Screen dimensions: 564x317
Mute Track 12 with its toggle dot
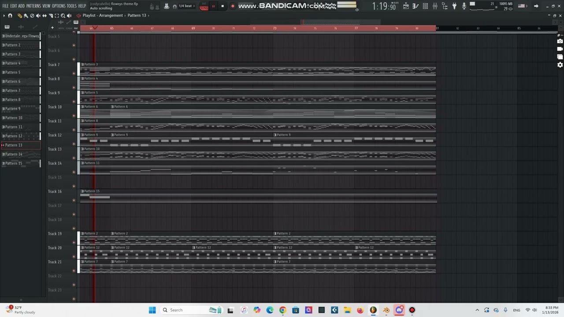pos(74,144)
